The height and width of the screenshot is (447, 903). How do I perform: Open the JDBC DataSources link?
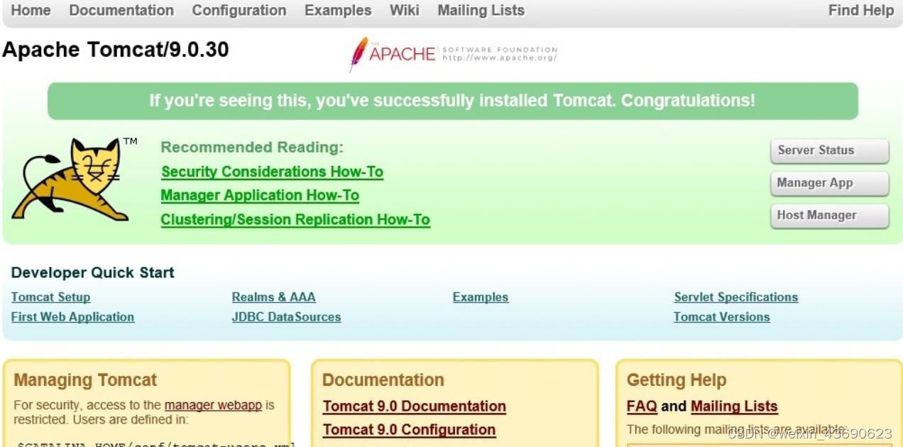286,317
